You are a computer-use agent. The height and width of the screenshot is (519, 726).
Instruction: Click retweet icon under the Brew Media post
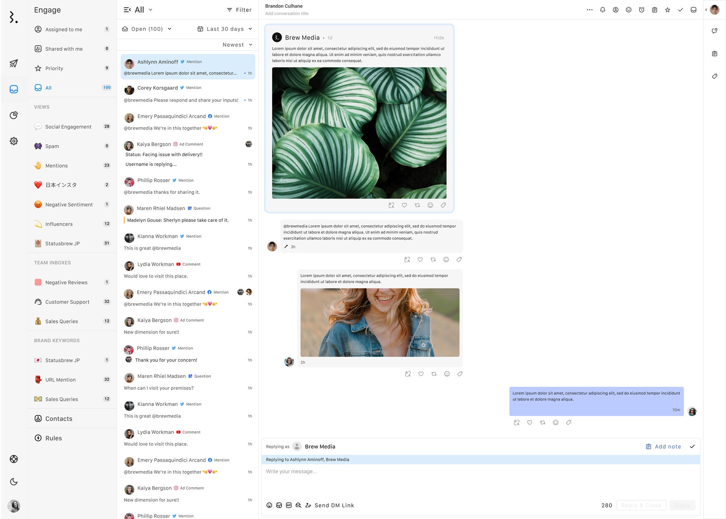pyautogui.click(x=417, y=205)
